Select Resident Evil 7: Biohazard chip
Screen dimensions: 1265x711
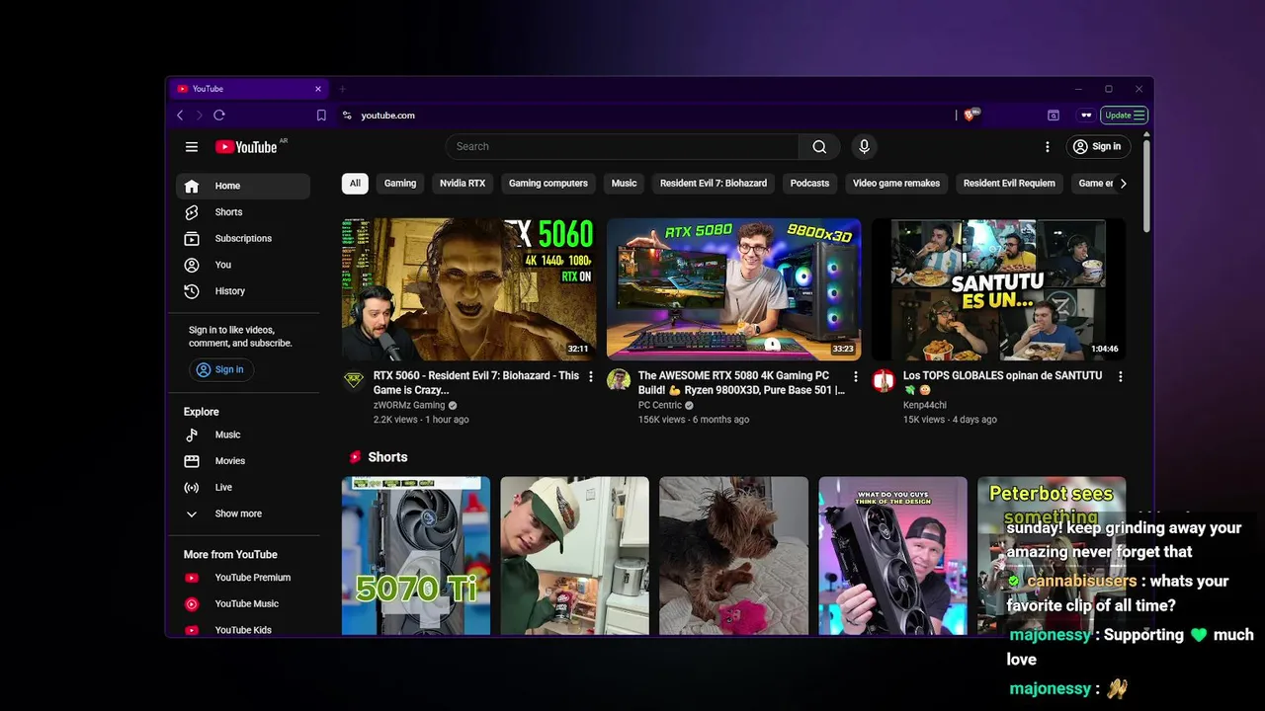click(x=714, y=183)
